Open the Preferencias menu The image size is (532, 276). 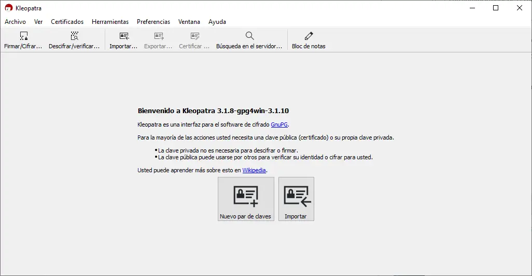click(x=153, y=22)
